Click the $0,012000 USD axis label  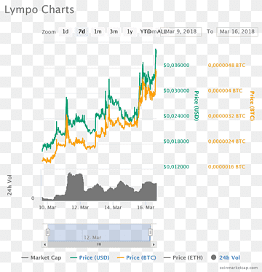pos(176,167)
